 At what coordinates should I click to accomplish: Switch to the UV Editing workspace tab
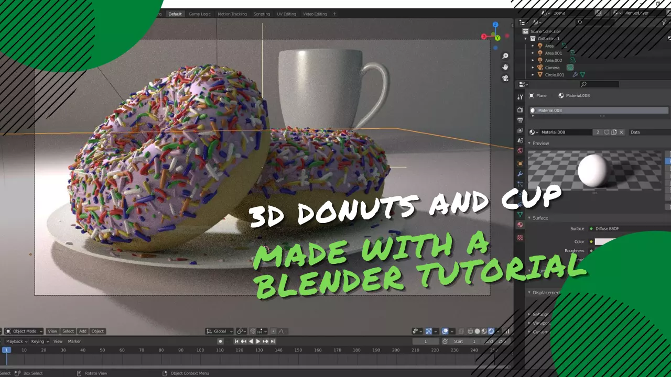coord(286,14)
